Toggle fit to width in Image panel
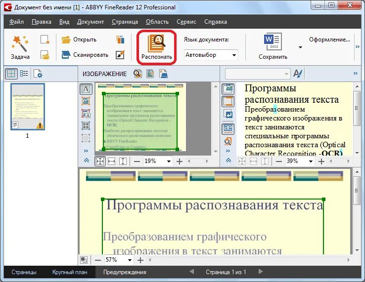This screenshot has height=282, width=365. pos(111,161)
